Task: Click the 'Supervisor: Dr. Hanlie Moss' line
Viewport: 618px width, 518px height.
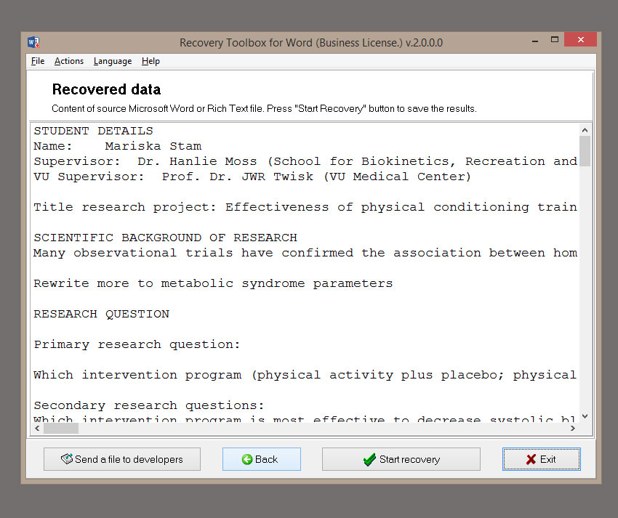Action: (305, 161)
